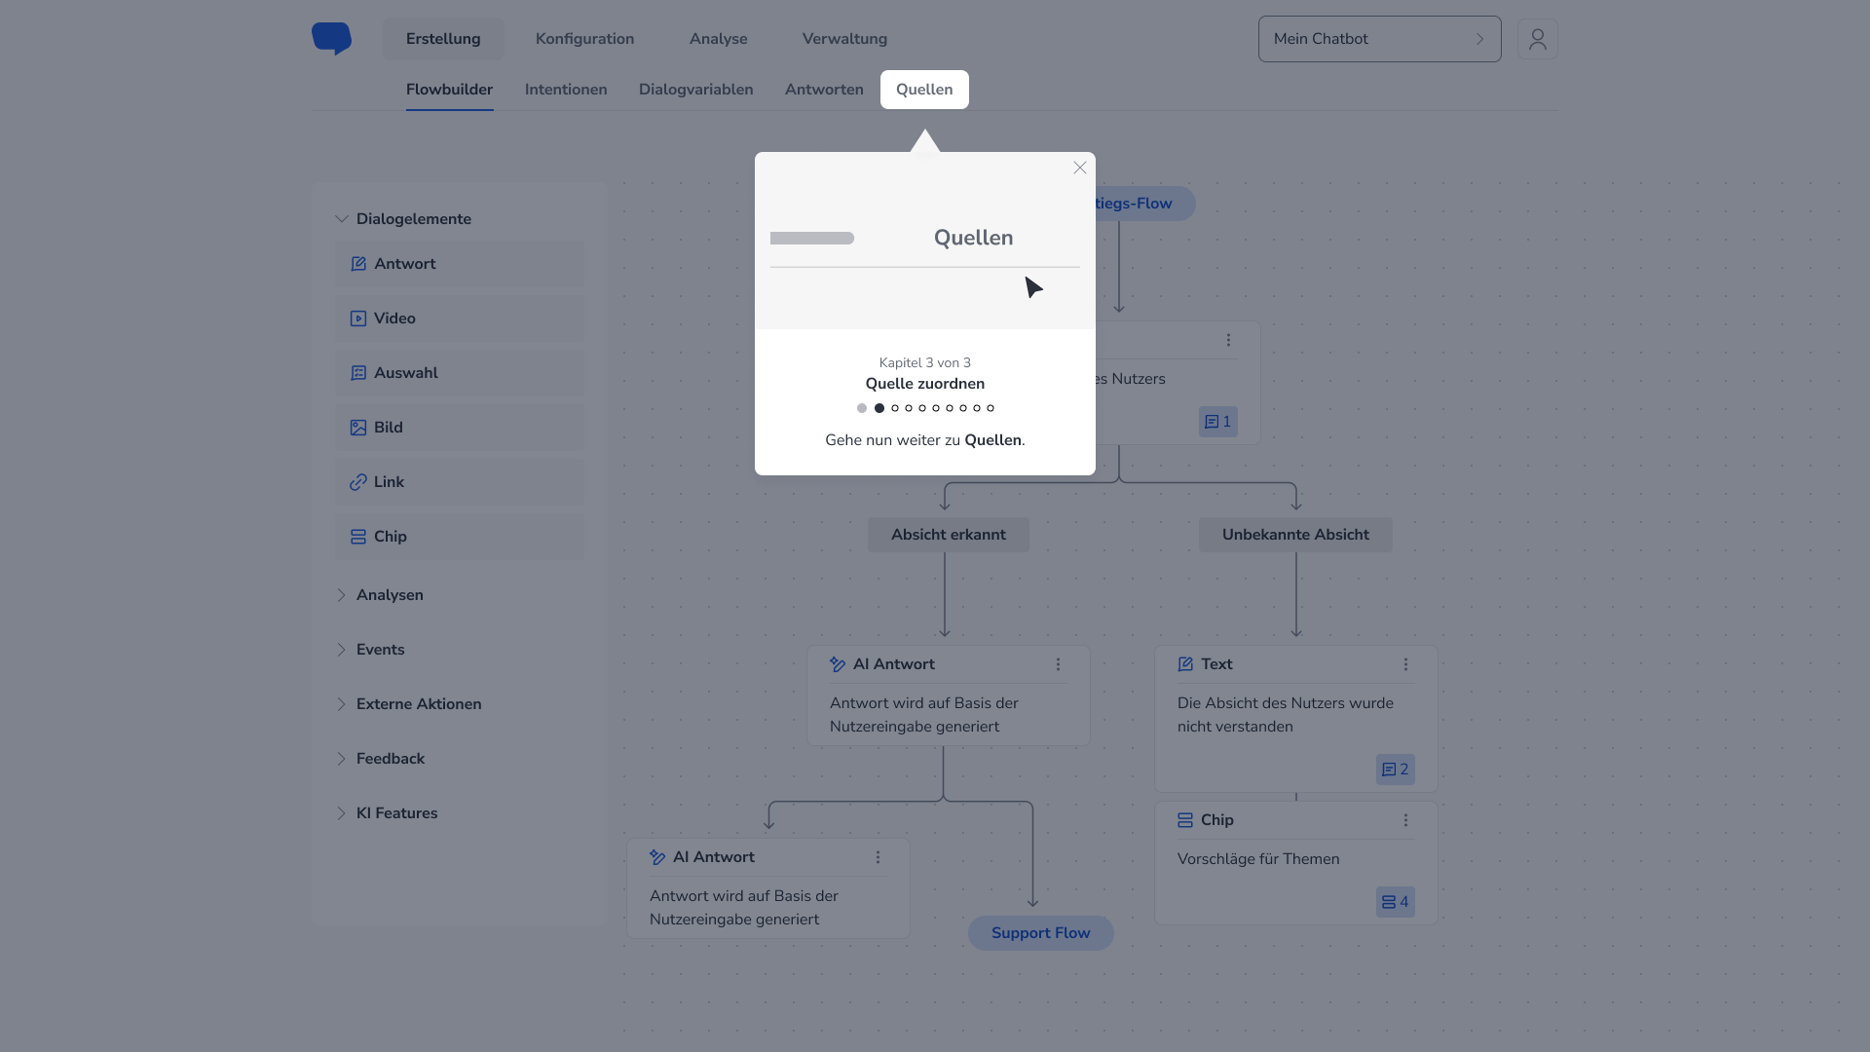Click the Absicht erkannt condition label

948,535
